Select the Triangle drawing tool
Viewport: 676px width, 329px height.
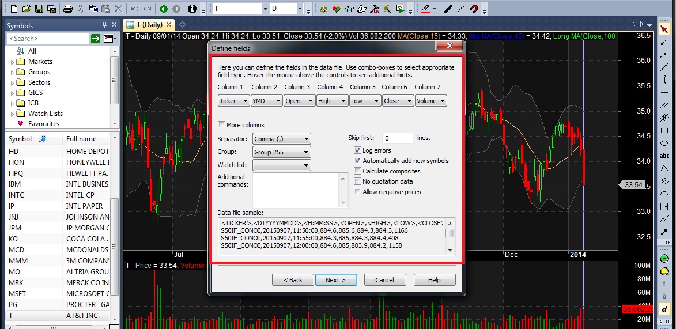664,168
